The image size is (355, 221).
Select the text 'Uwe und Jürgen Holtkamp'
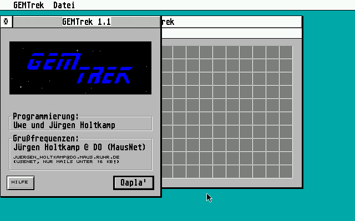pos(64,125)
